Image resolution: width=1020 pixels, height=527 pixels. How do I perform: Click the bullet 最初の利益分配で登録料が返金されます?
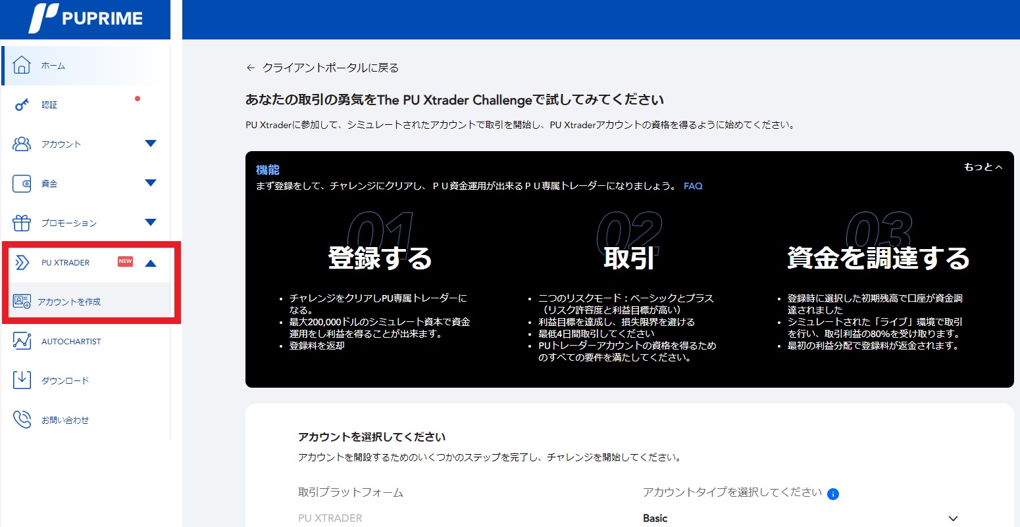pyautogui.click(x=873, y=346)
